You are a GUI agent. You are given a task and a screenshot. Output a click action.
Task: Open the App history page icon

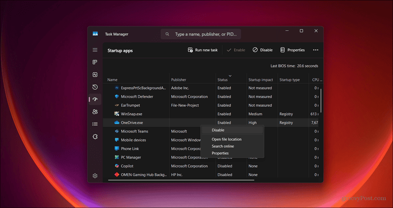tap(95, 87)
